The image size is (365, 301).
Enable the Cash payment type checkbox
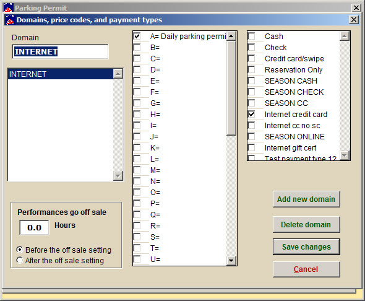pyautogui.click(x=251, y=36)
